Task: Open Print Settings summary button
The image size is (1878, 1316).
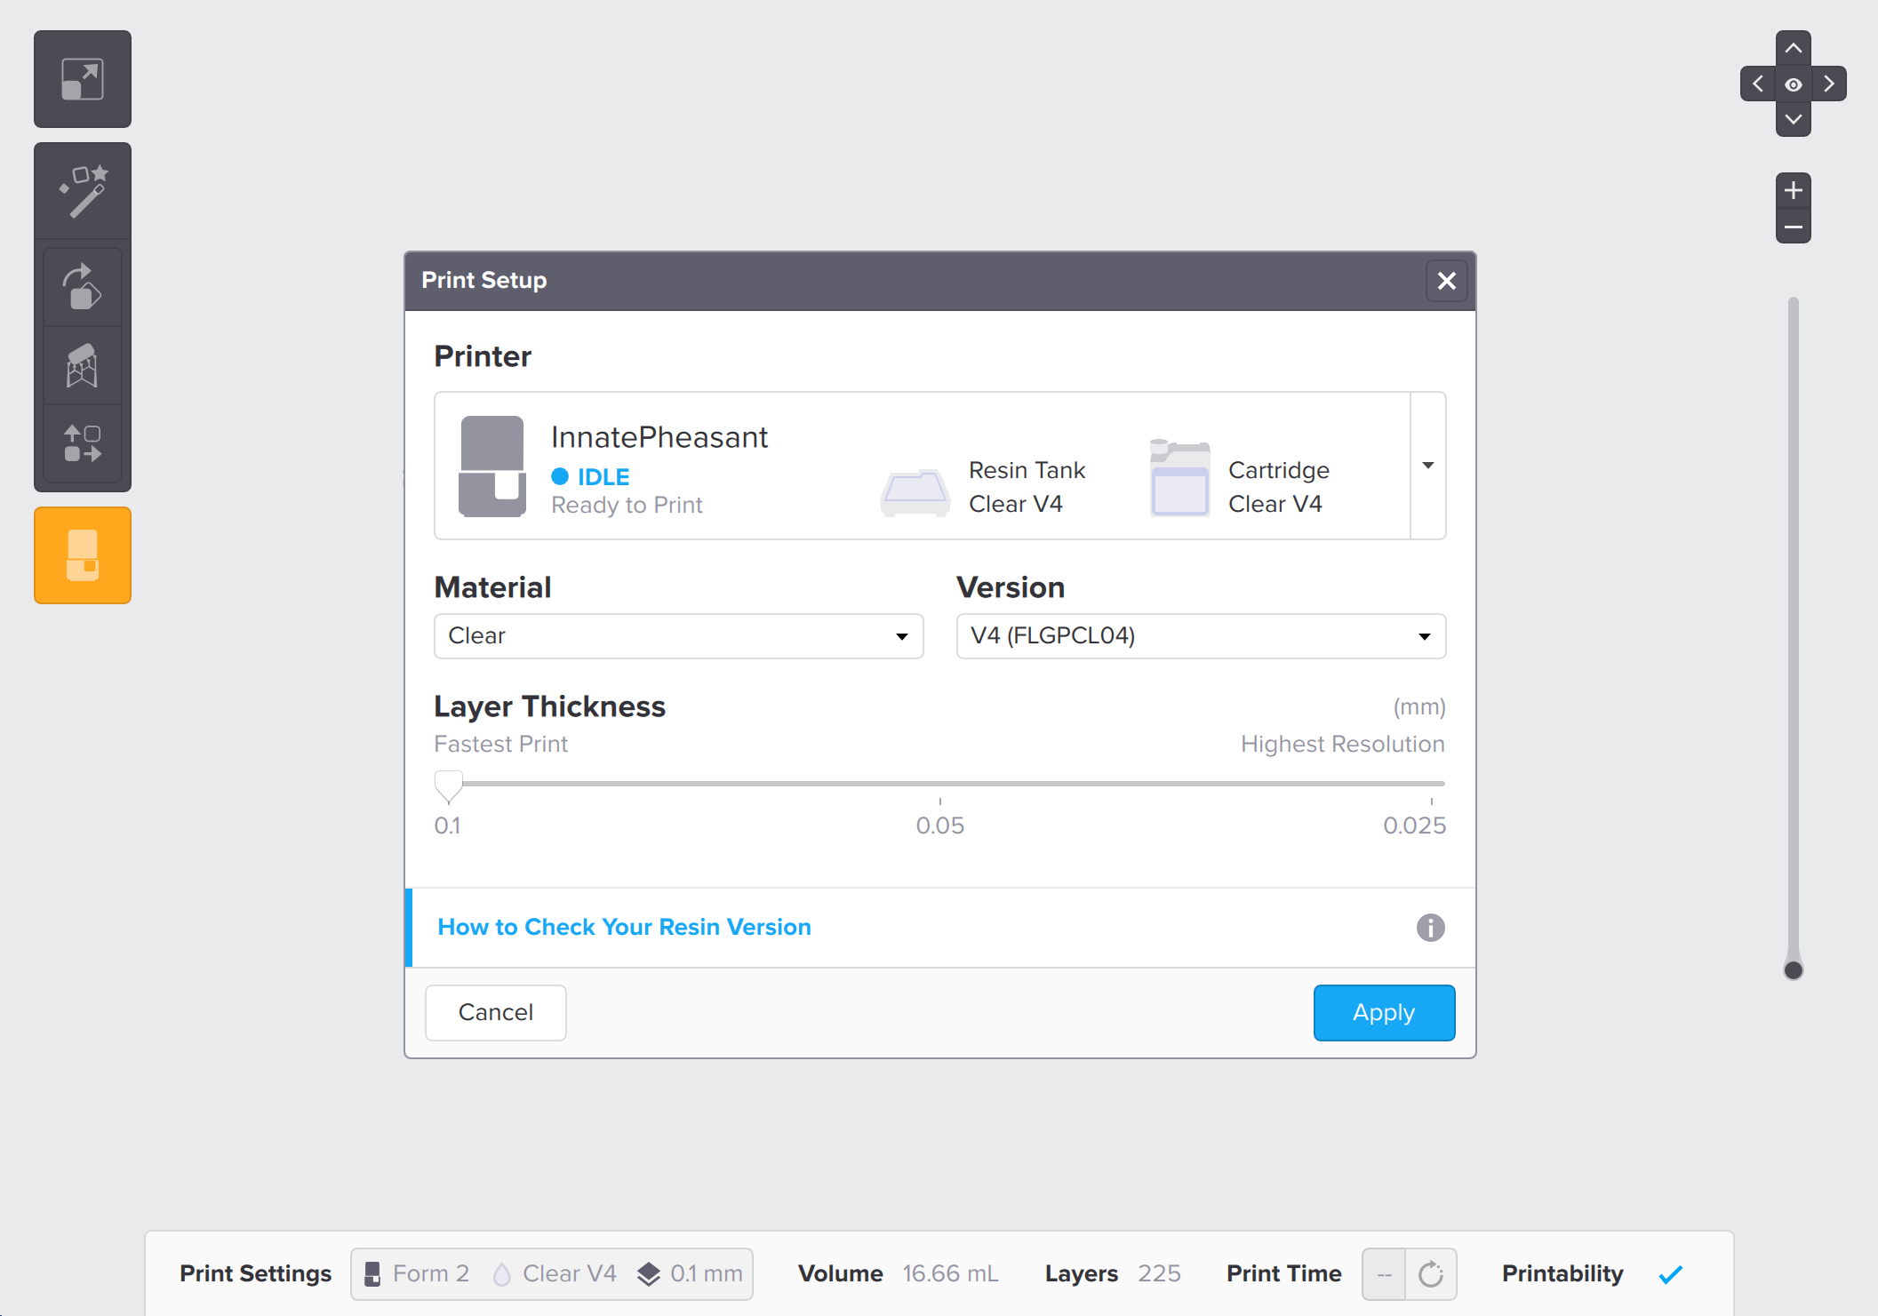Action: click(552, 1274)
